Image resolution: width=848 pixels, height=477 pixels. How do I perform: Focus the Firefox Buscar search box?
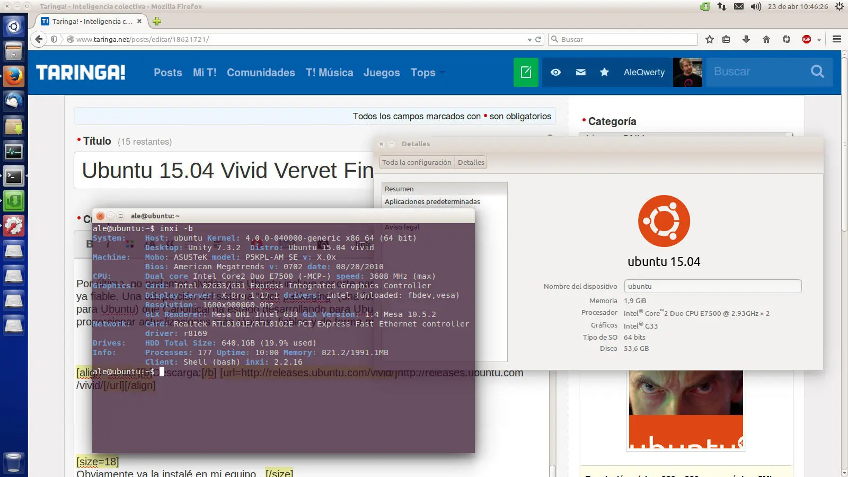coord(623,39)
